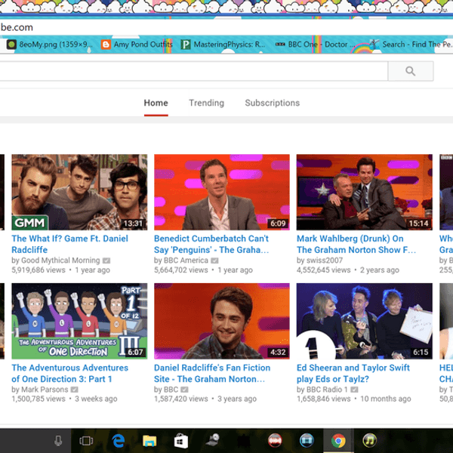Open title 'The What If? Game Ft. Daniel Radcliffe'
Viewport: 453px width, 453px height.
point(69,244)
